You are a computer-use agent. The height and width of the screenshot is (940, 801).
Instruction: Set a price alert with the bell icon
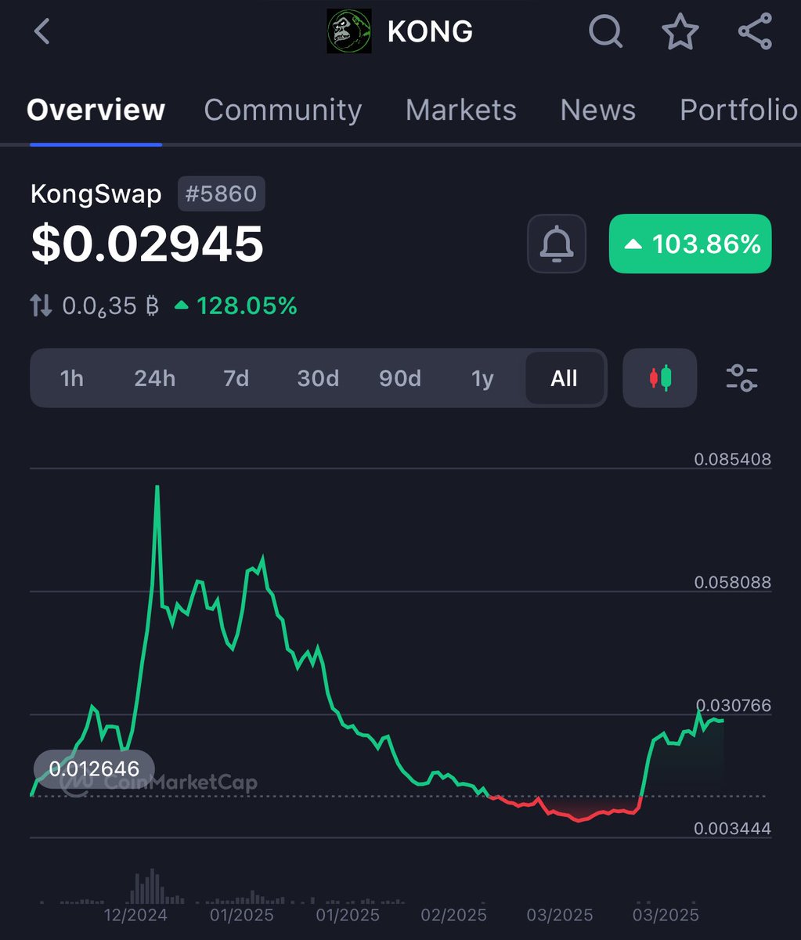557,244
